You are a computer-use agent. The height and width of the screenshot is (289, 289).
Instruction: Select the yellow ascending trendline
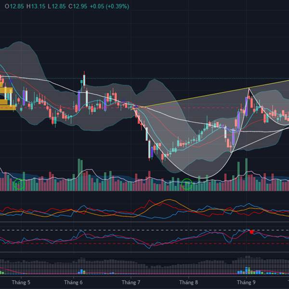pos(210,95)
